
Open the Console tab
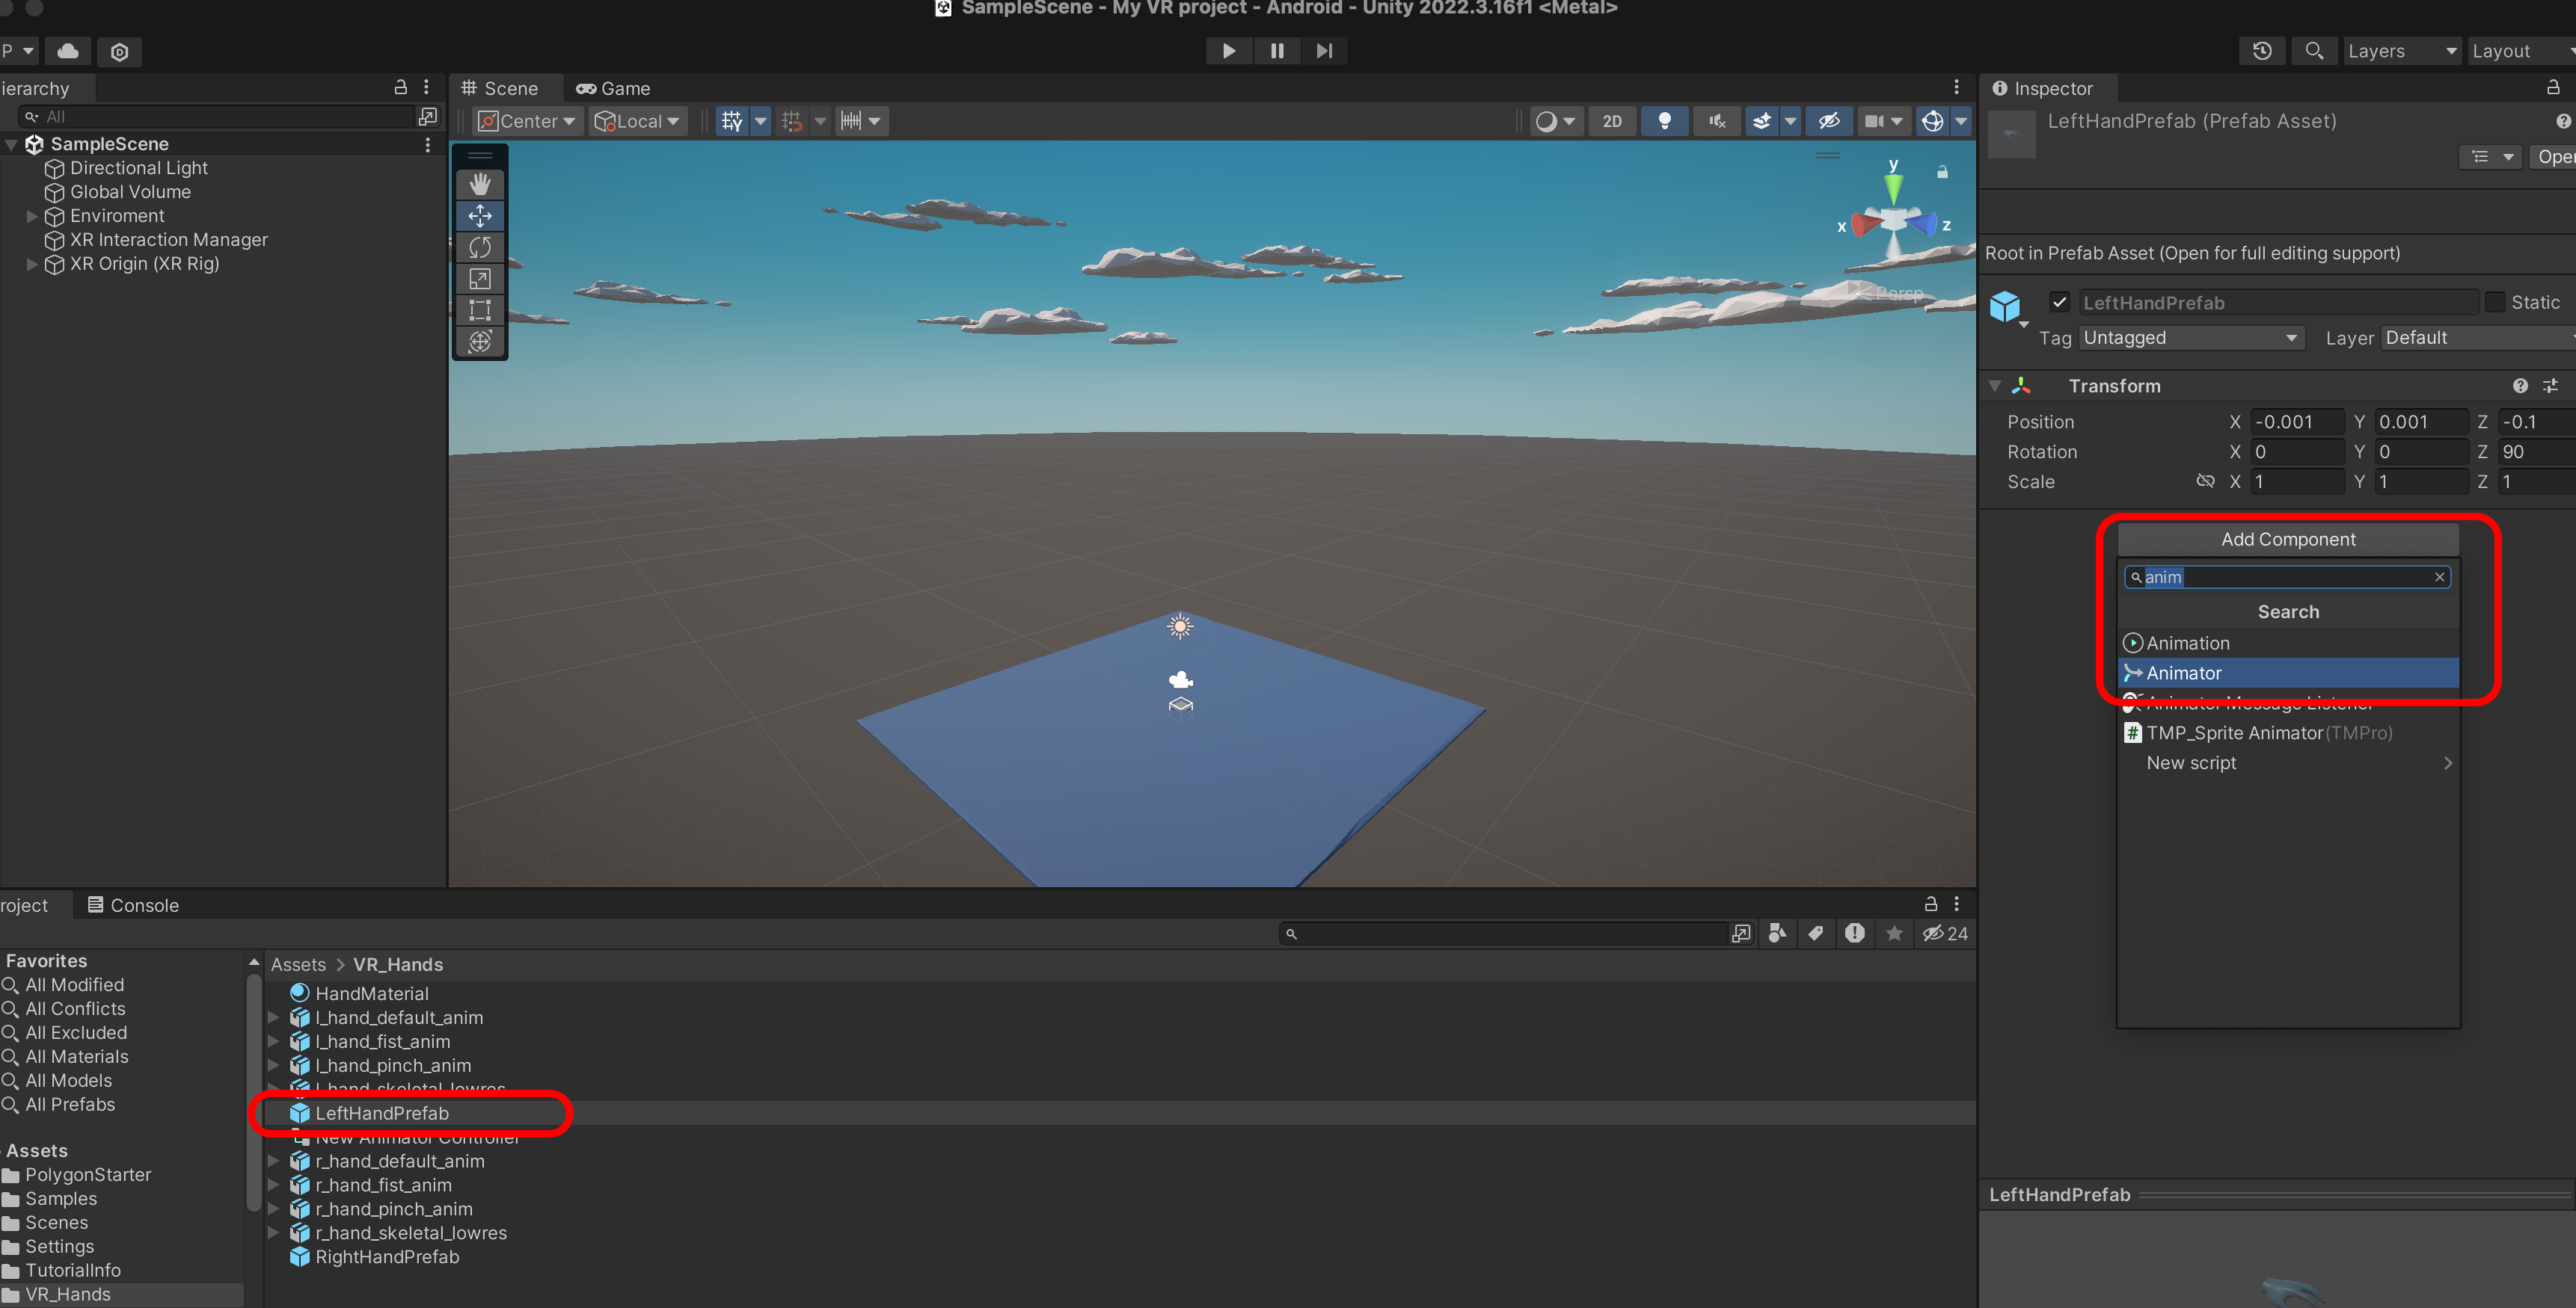[134, 904]
